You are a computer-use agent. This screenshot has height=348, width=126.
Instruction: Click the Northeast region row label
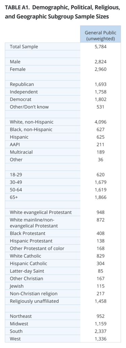point(21,316)
